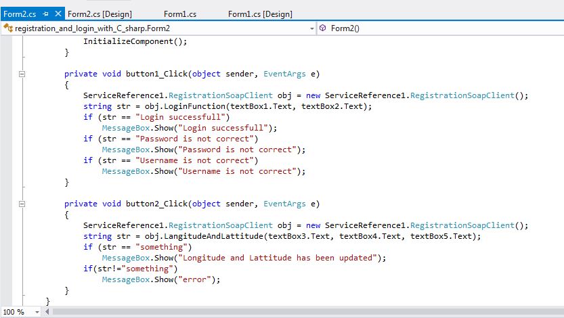Click "Longitude and Lattitude has been updated" string
564x318 pixels.
(278, 258)
